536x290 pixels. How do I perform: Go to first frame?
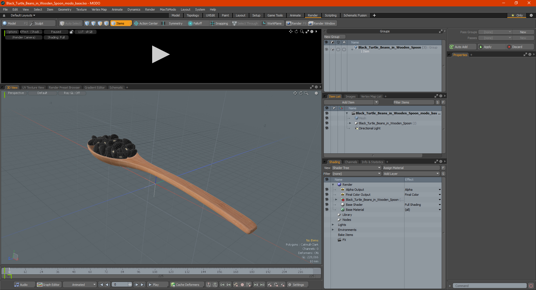(101, 285)
